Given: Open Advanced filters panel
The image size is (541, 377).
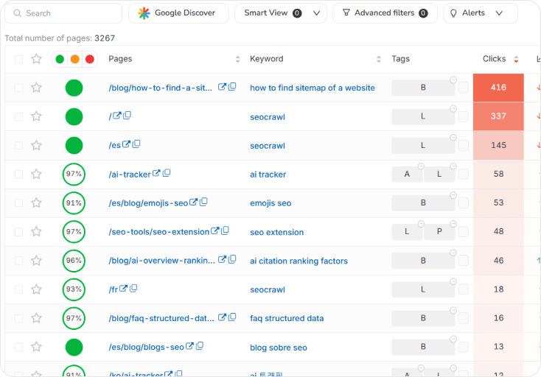Looking at the screenshot, I should point(385,13).
